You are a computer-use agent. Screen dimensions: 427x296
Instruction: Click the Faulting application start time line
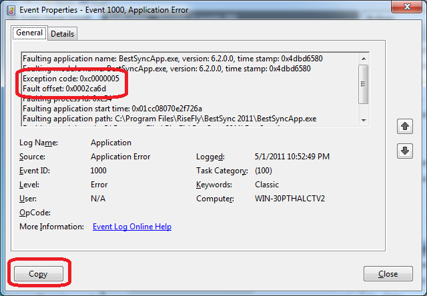click(x=113, y=109)
